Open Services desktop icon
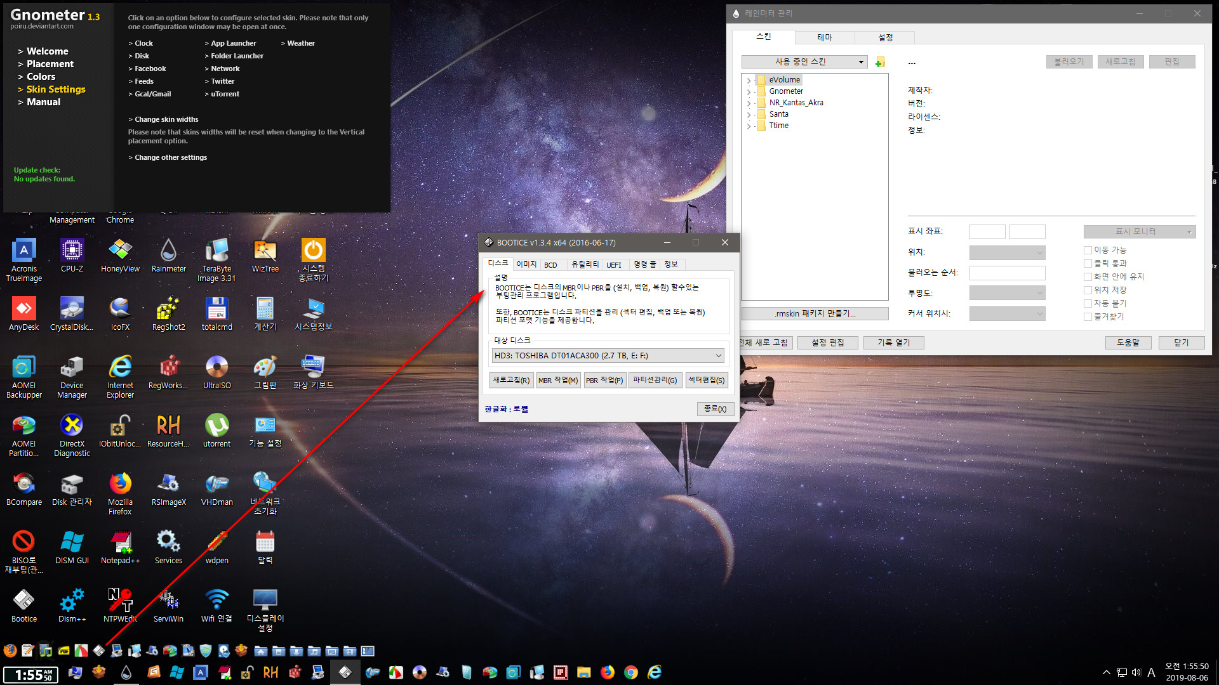This screenshot has height=685, width=1219. coord(168,547)
